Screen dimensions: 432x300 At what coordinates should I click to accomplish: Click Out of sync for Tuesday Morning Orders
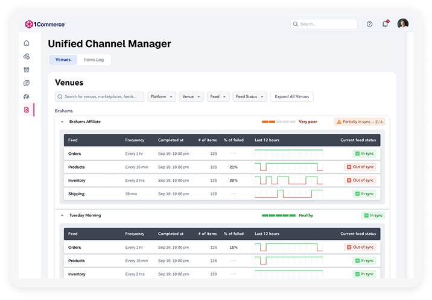coord(360,247)
